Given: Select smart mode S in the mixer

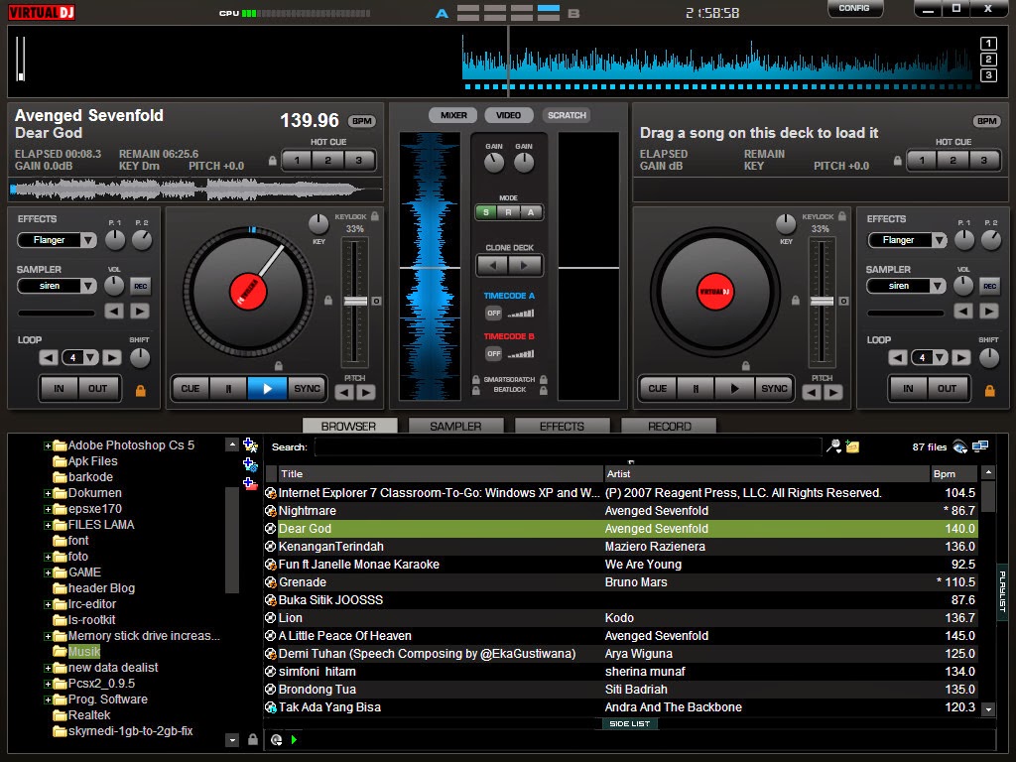Looking at the screenshot, I should point(486,212).
